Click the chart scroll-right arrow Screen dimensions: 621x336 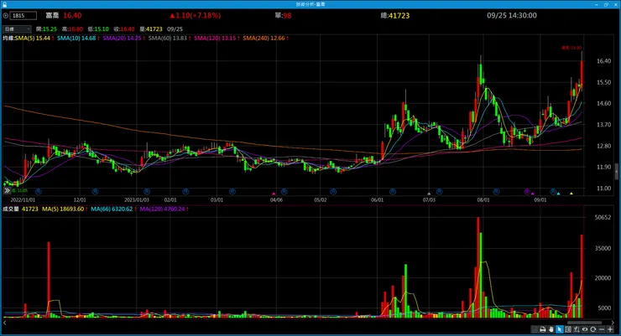(613, 323)
